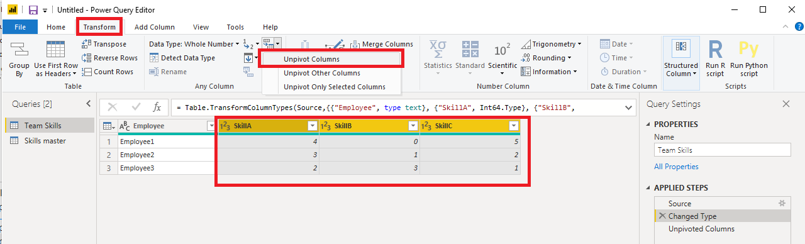Click the save icon in title bar
Screen dimensions: 805x244
point(33,10)
